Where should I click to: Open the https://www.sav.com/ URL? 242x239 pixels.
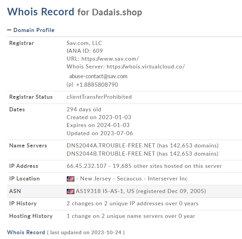pyautogui.click(x=110, y=59)
